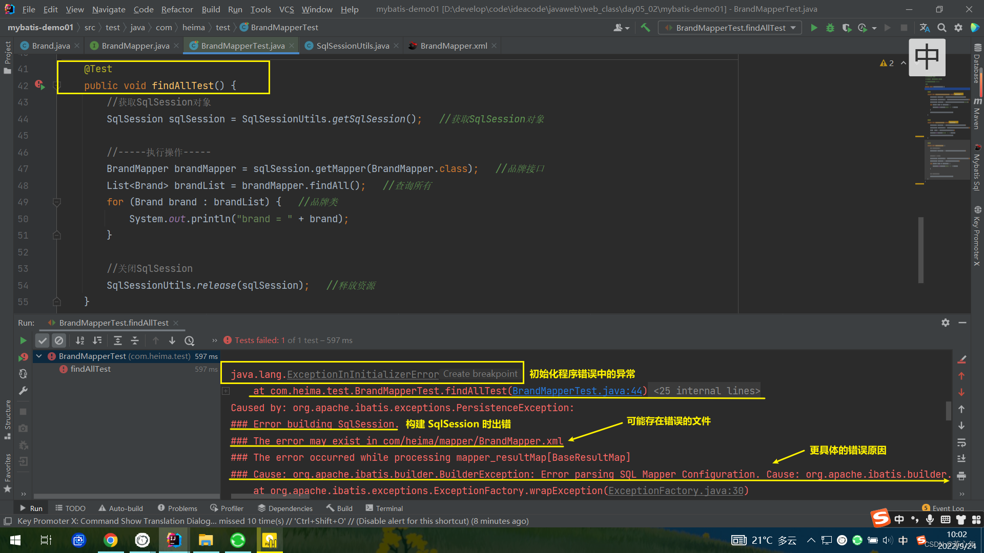984x553 pixels.
Task: Click the green Run button in top toolbar
Action: pyautogui.click(x=814, y=28)
